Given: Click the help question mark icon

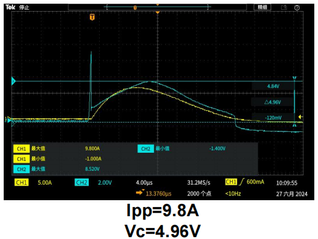Looking at the screenshot, I should pos(296,7).
